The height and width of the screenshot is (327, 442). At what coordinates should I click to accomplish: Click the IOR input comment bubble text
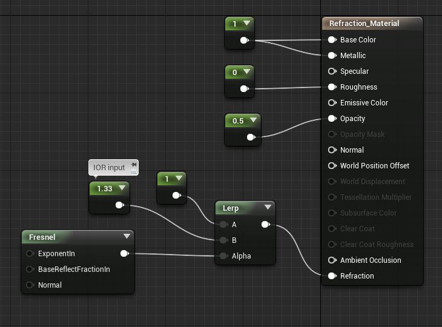coord(109,168)
